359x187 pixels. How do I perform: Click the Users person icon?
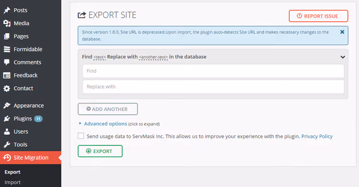pos(7,132)
